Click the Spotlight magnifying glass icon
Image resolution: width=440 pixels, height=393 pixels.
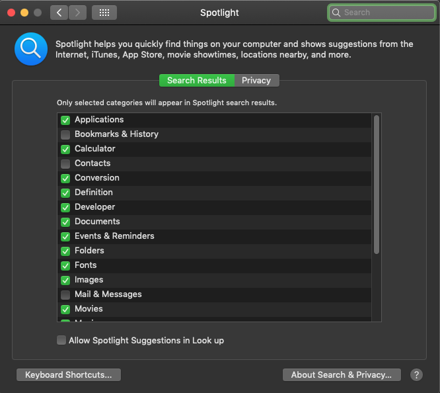point(31,49)
